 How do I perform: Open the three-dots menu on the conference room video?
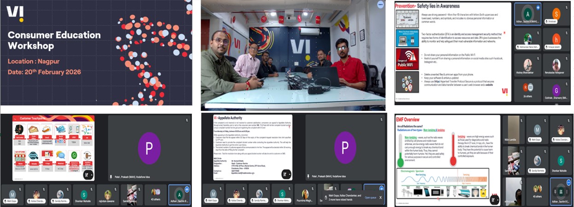[x=380, y=5]
